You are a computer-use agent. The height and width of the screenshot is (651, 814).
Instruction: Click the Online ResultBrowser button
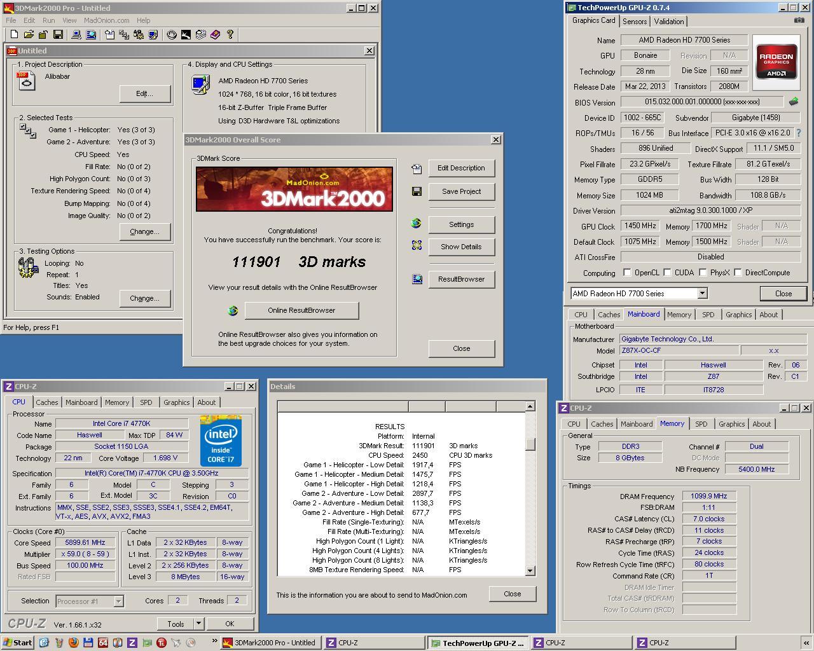click(301, 310)
